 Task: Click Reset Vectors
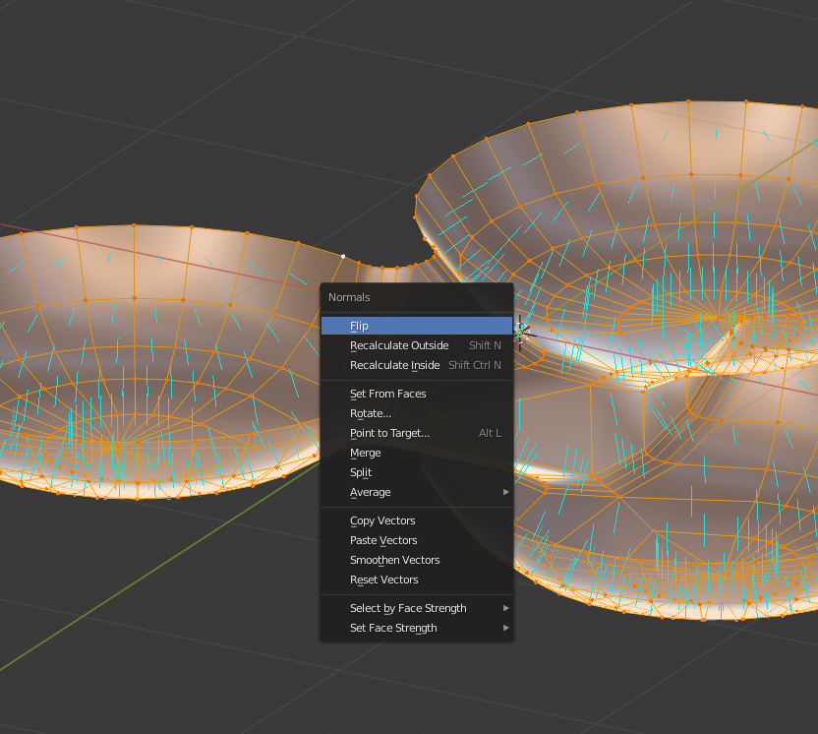[383, 580]
